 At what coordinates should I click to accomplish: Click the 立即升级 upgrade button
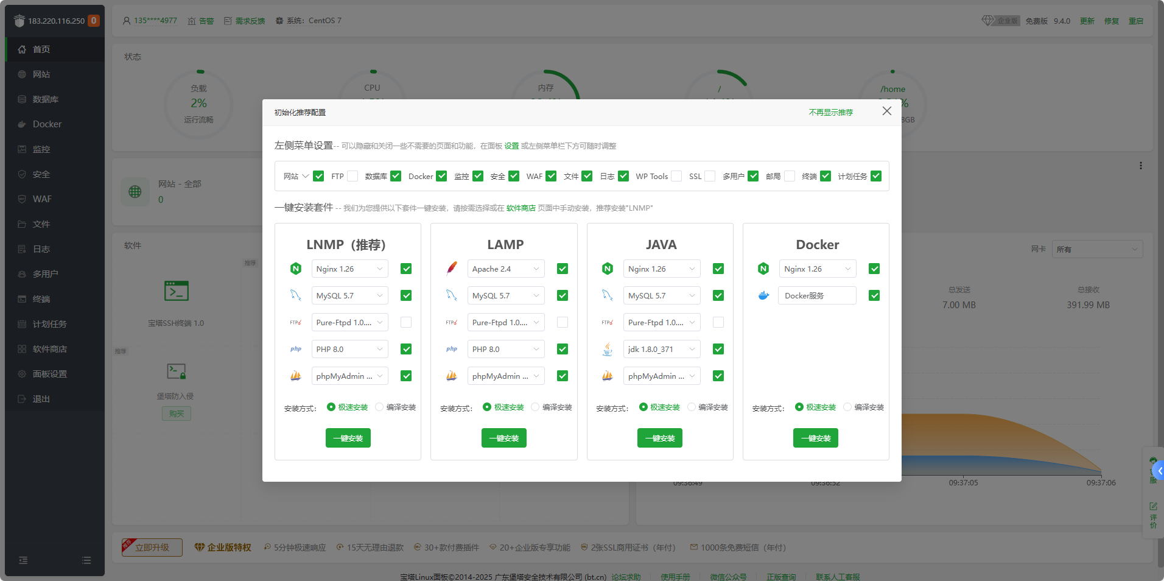coord(152,548)
